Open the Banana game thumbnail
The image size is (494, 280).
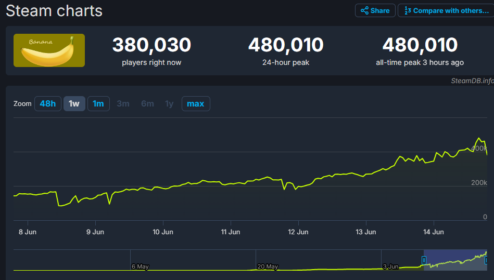(x=49, y=50)
